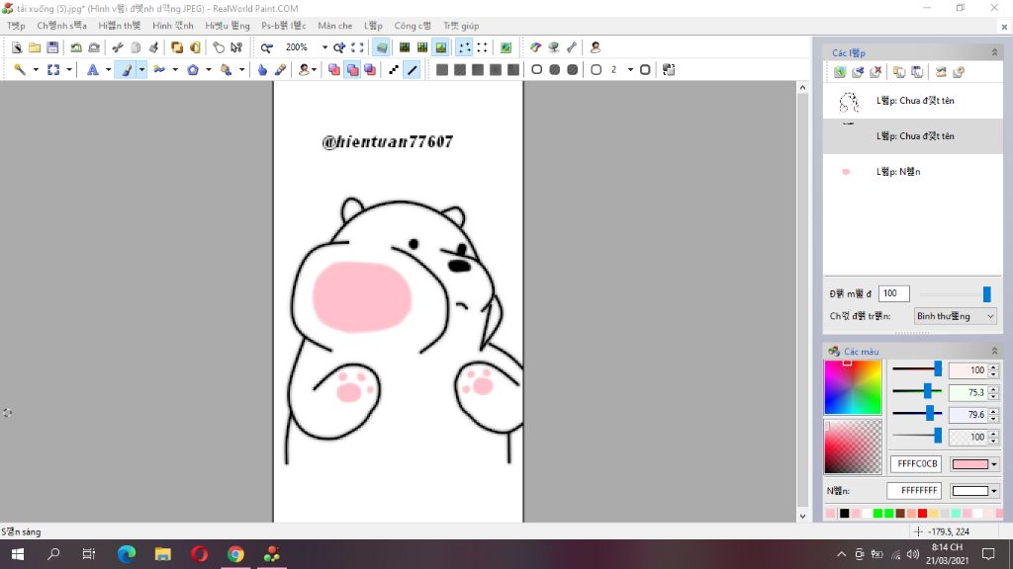The height and width of the screenshot is (569, 1013).
Task: Click the Copy page icon in toolbar
Action: [136, 47]
